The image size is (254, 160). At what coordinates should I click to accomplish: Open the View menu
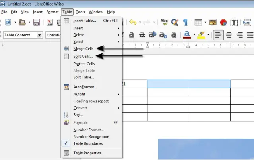[25, 12]
